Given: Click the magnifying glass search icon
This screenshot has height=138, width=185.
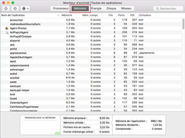Looking at the screenshot, I should click(x=149, y=9).
